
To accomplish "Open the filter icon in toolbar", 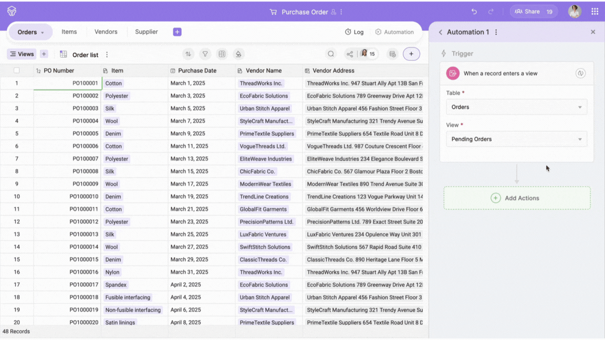I will pyautogui.click(x=205, y=54).
